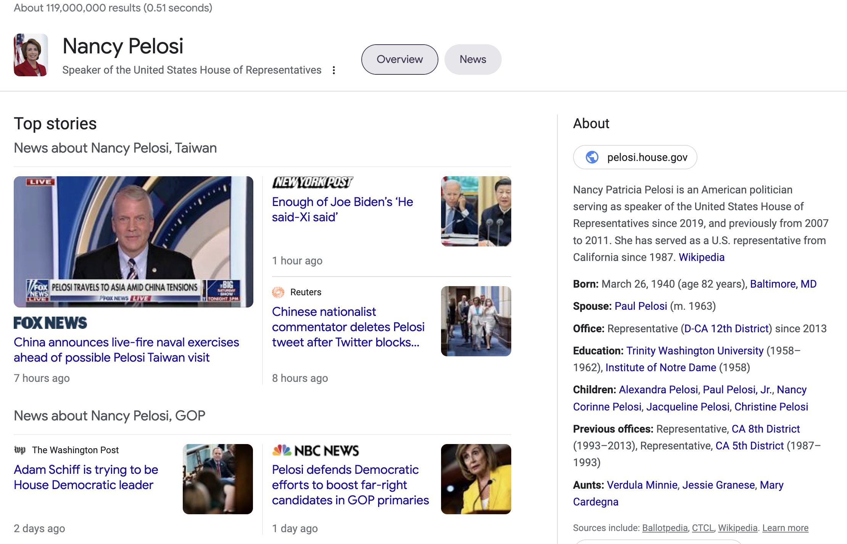This screenshot has width=847, height=544.
Task: Open Adam Schiff House Democratic leader article
Action: [86, 477]
